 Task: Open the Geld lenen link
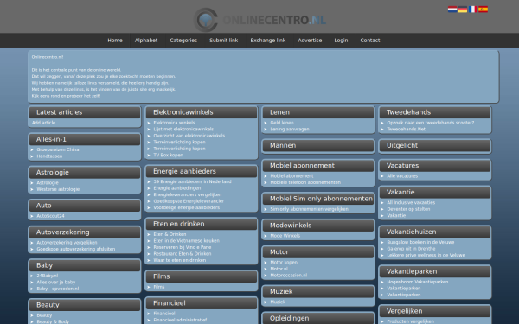coord(282,123)
